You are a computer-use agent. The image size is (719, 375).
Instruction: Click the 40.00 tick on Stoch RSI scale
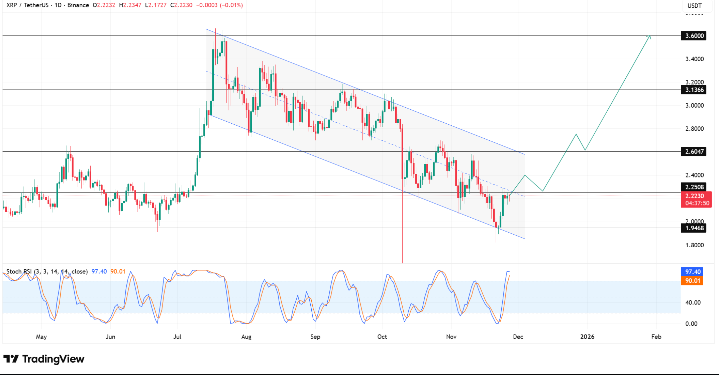693,302
